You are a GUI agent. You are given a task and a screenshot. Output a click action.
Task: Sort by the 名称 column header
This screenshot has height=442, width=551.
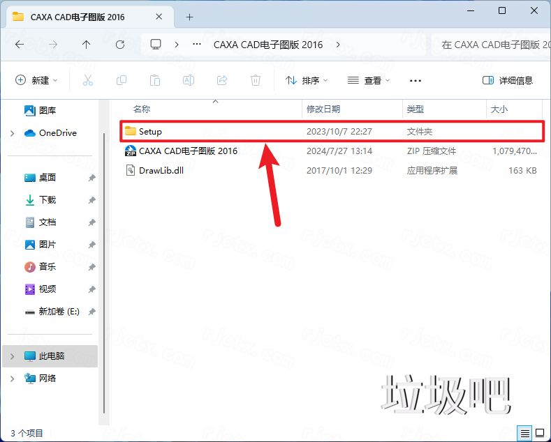point(142,109)
